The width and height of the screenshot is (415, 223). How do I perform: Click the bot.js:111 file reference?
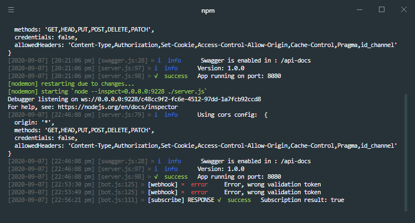coord(118,200)
